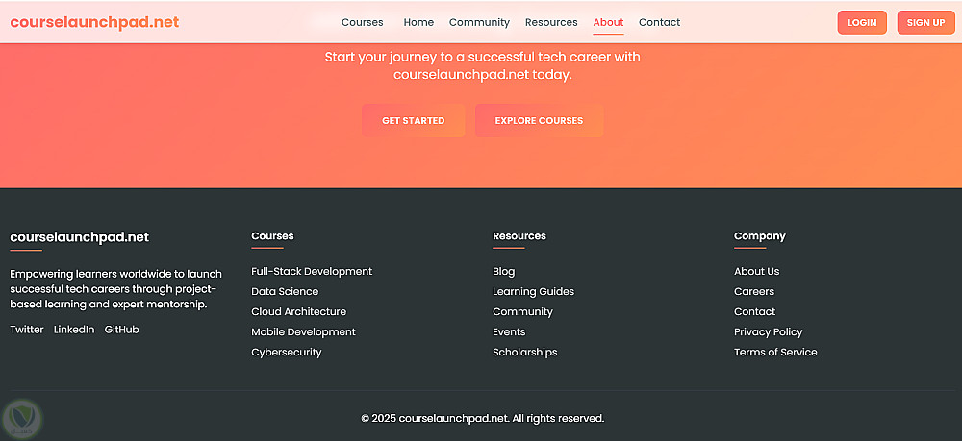Select the Cybersecurity course link
The image size is (962, 441).
pos(287,353)
